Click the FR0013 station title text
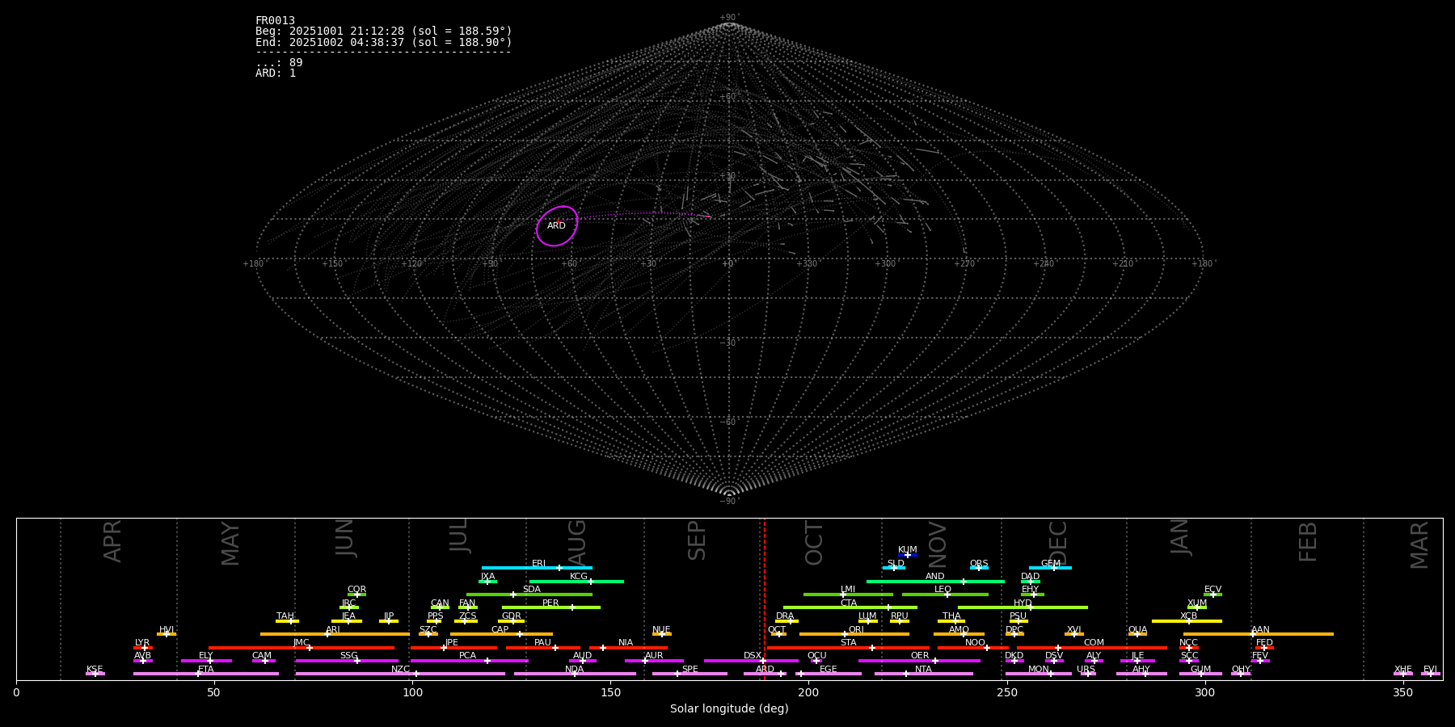 click(275, 21)
